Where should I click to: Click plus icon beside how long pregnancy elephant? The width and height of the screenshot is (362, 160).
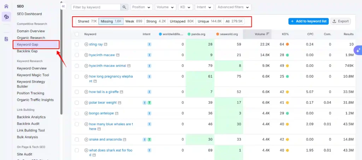pyautogui.click(x=86, y=76)
